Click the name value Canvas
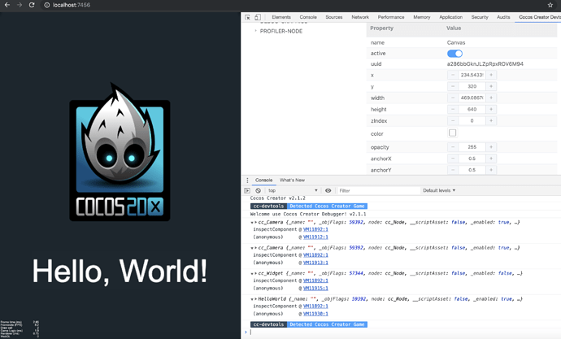 (456, 42)
